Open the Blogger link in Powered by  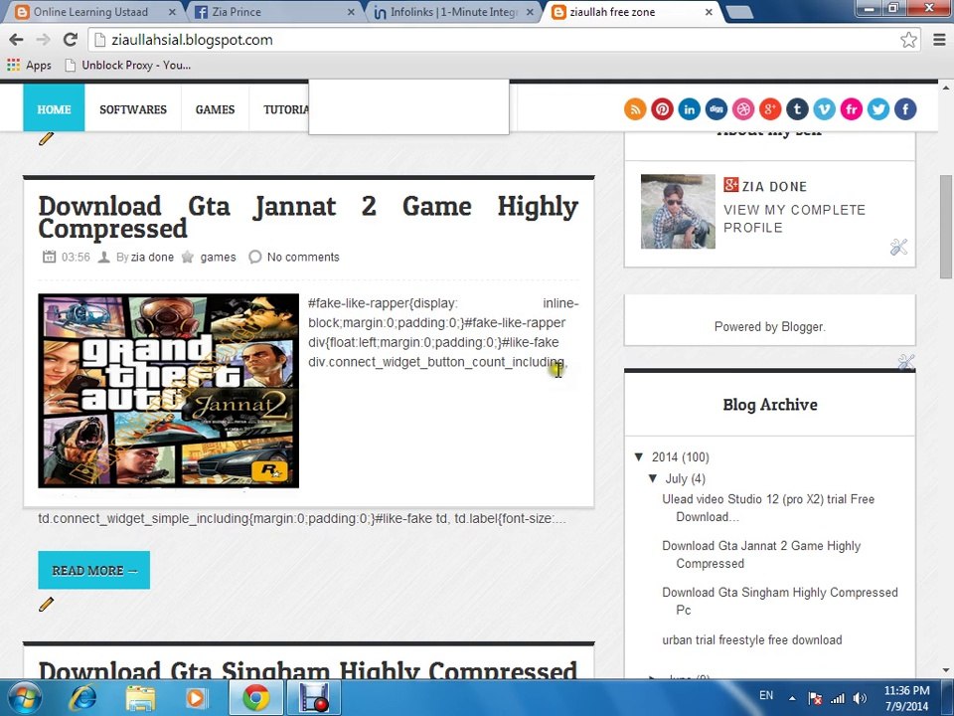coord(803,327)
